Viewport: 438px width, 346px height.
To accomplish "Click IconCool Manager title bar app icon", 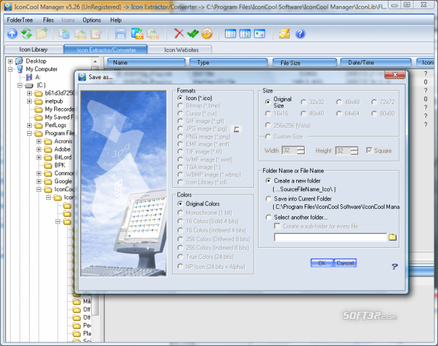I will tap(8, 7).
